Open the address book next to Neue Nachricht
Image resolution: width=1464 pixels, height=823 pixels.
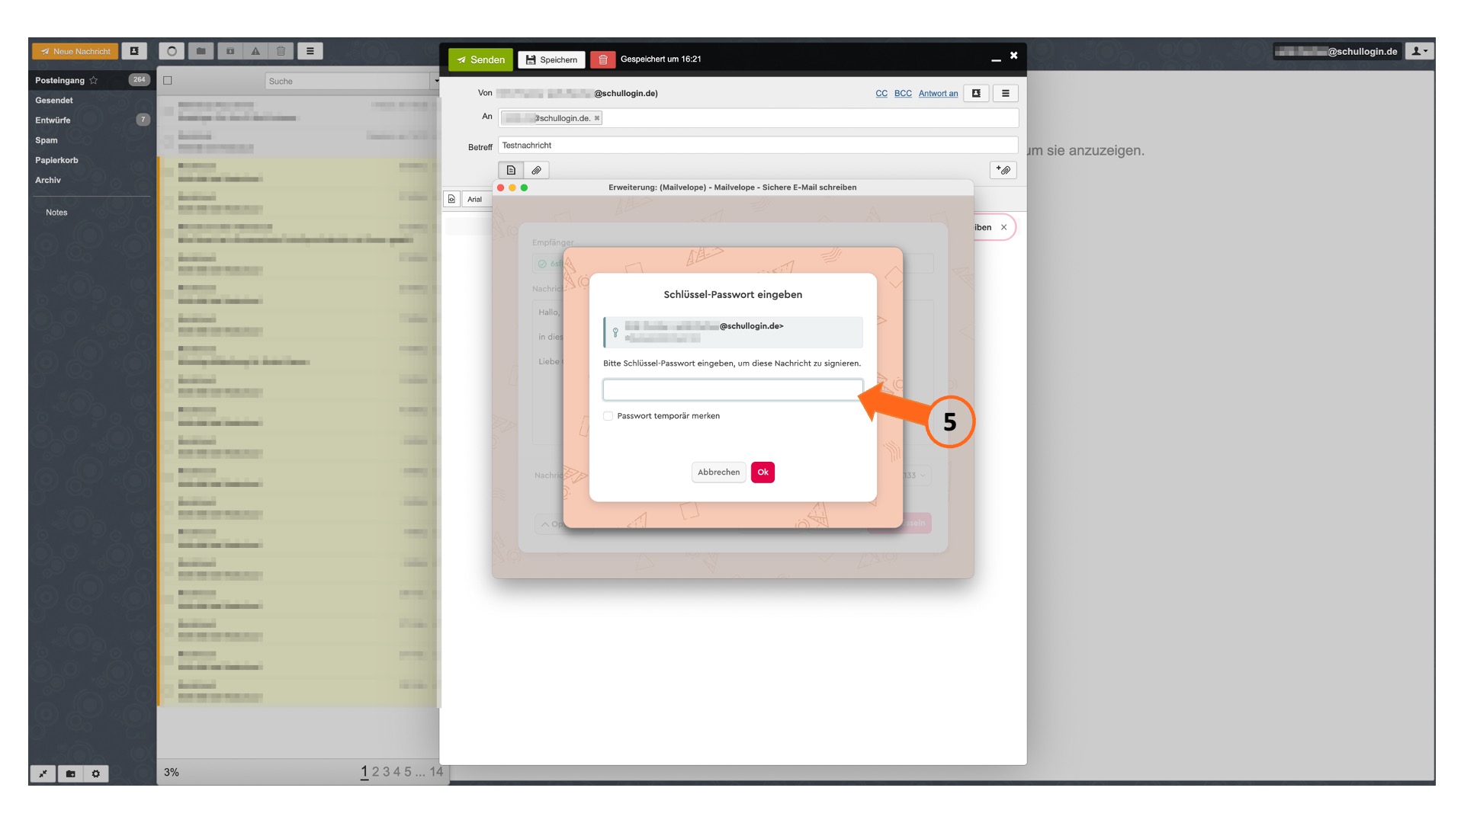(134, 51)
